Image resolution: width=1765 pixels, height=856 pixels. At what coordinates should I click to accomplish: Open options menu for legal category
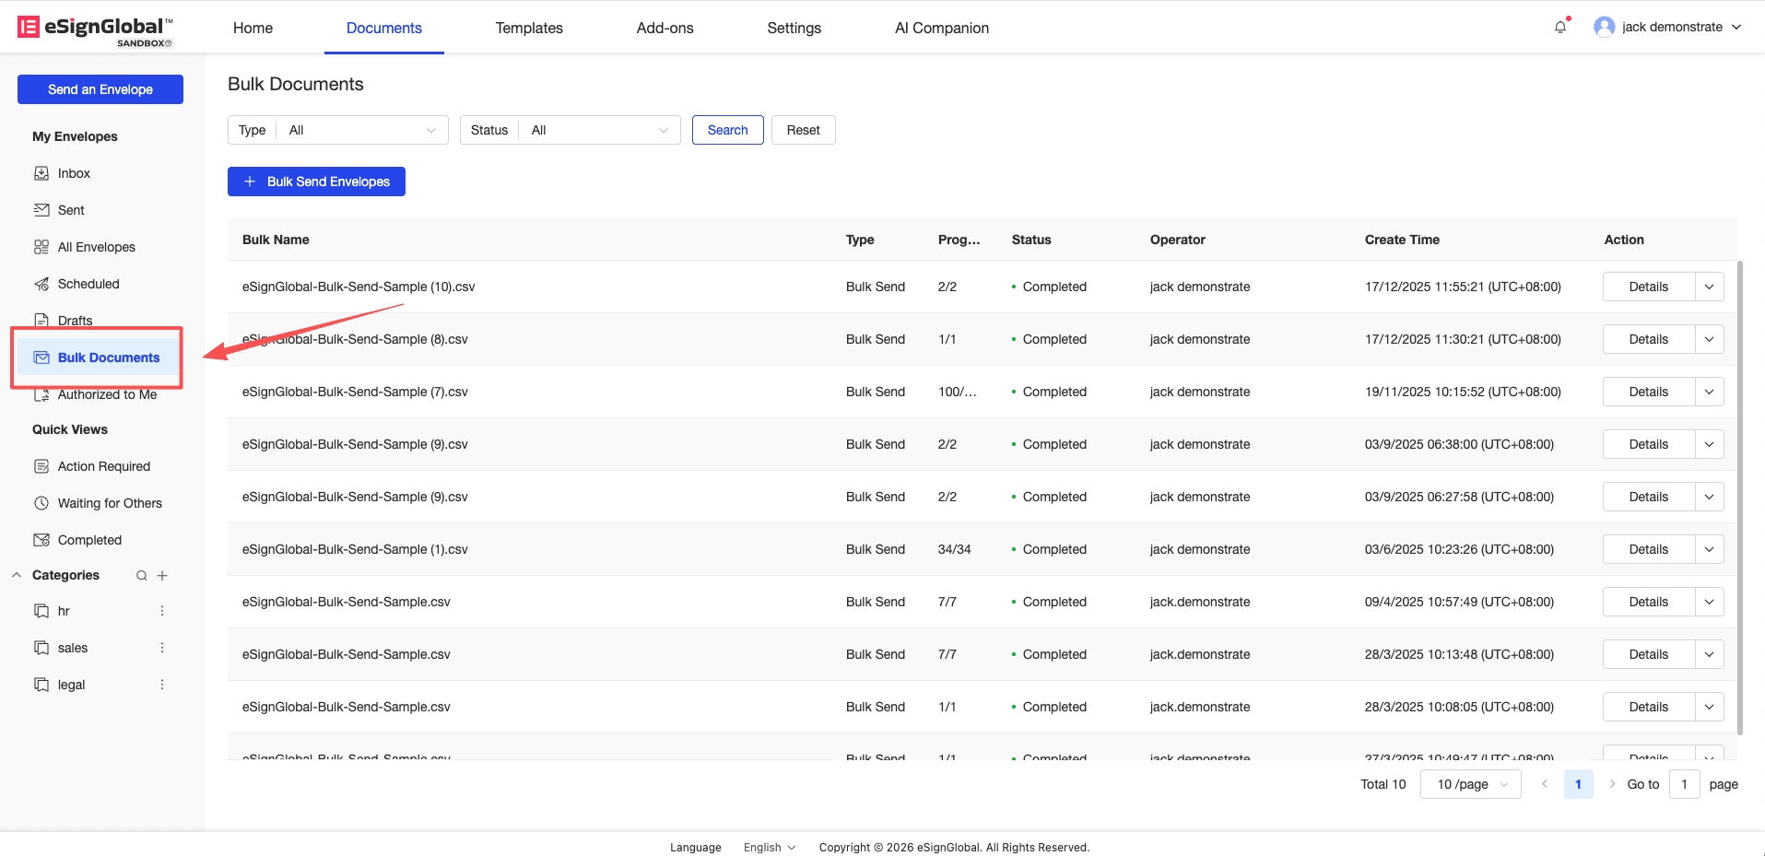click(162, 685)
